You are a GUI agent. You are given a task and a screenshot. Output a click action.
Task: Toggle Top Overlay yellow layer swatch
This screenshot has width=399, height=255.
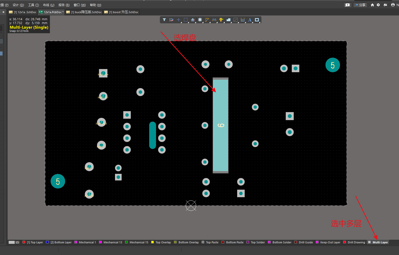click(153, 242)
